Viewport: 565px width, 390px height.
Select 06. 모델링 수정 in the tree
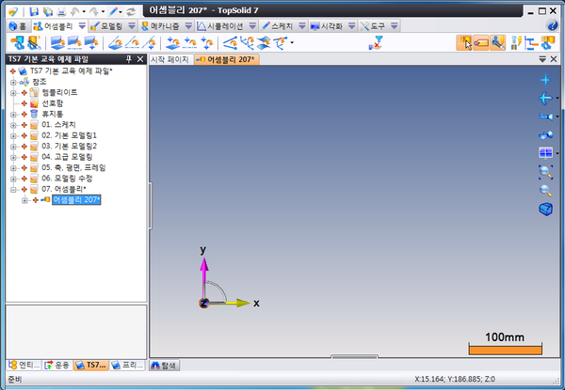(x=67, y=179)
